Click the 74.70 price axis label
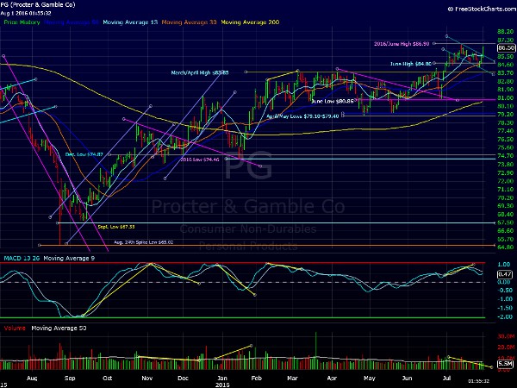 click(505, 156)
